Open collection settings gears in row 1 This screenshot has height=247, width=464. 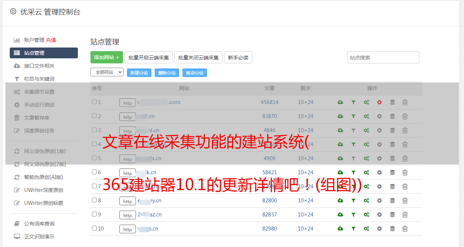(366, 102)
